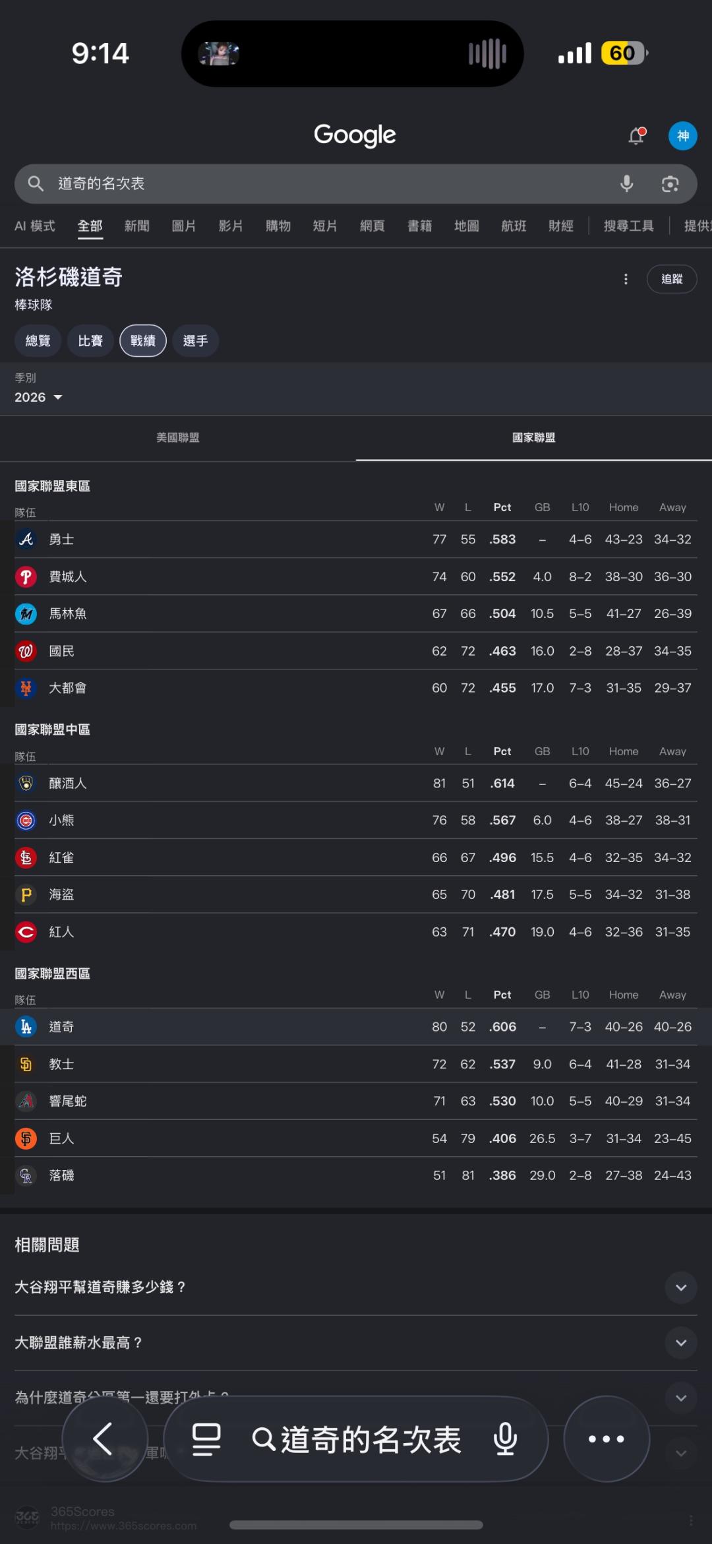The width and height of the screenshot is (712, 1544).
Task: Open the 2026 season dropdown
Action: pyautogui.click(x=38, y=397)
